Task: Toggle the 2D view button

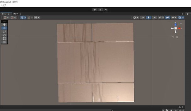Action: (143, 17)
